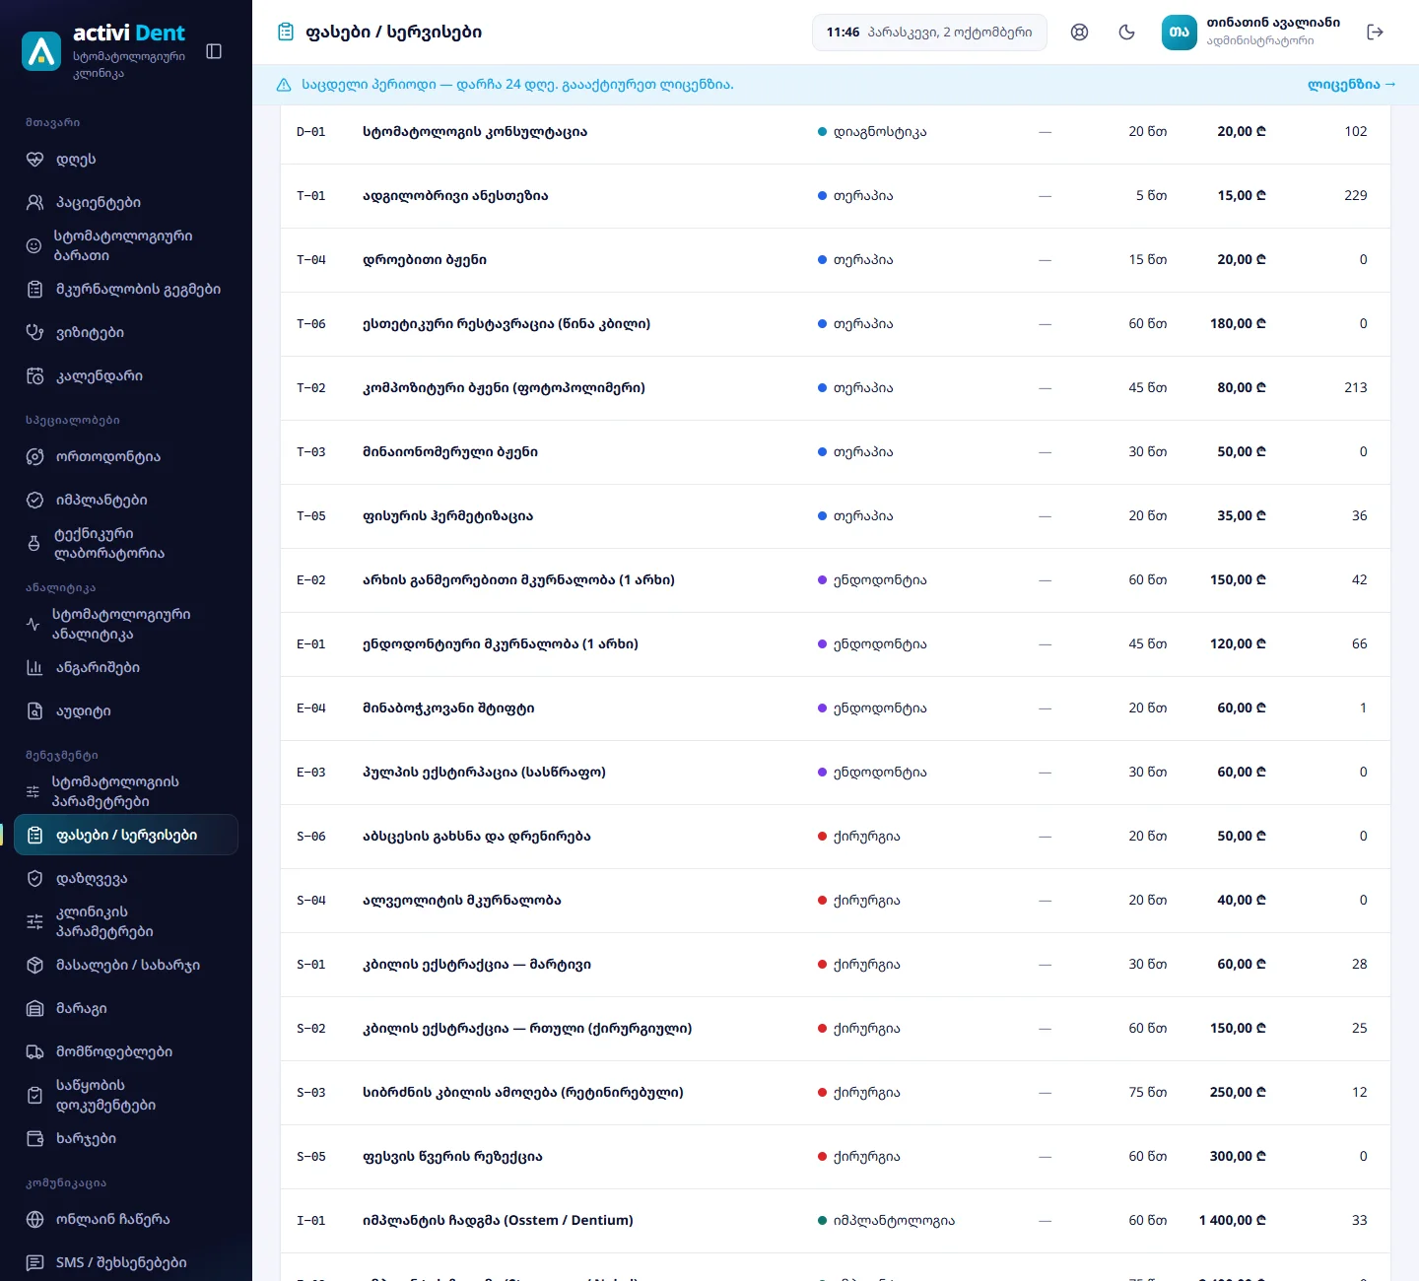Click the ფასები / სერვისები page title

(x=393, y=33)
